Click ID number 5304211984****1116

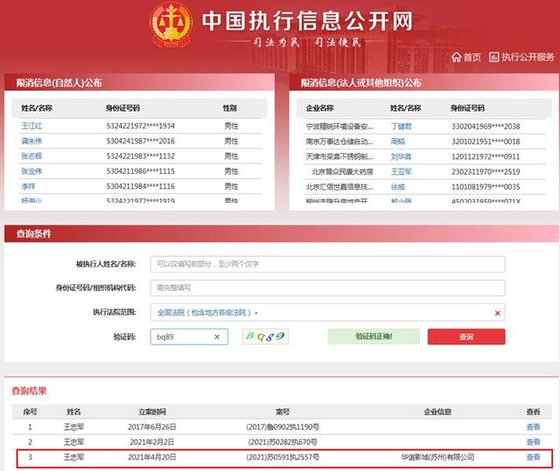140,186
